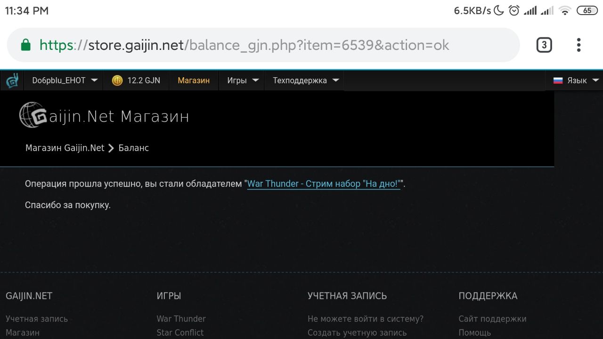Image resolution: width=603 pixels, height=339 pixels.
Task: Open the Chrome three-dot menu
Action: tap(579, 45)
